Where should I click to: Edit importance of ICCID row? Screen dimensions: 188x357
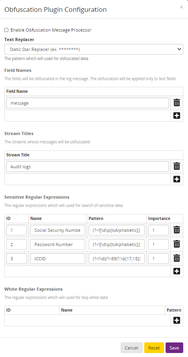click(158, 258)
